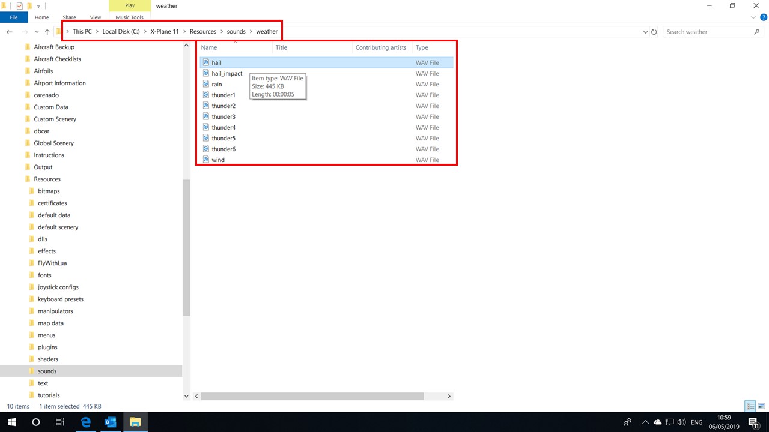Open the Custom Scenery folder

[x=55, y=119]
